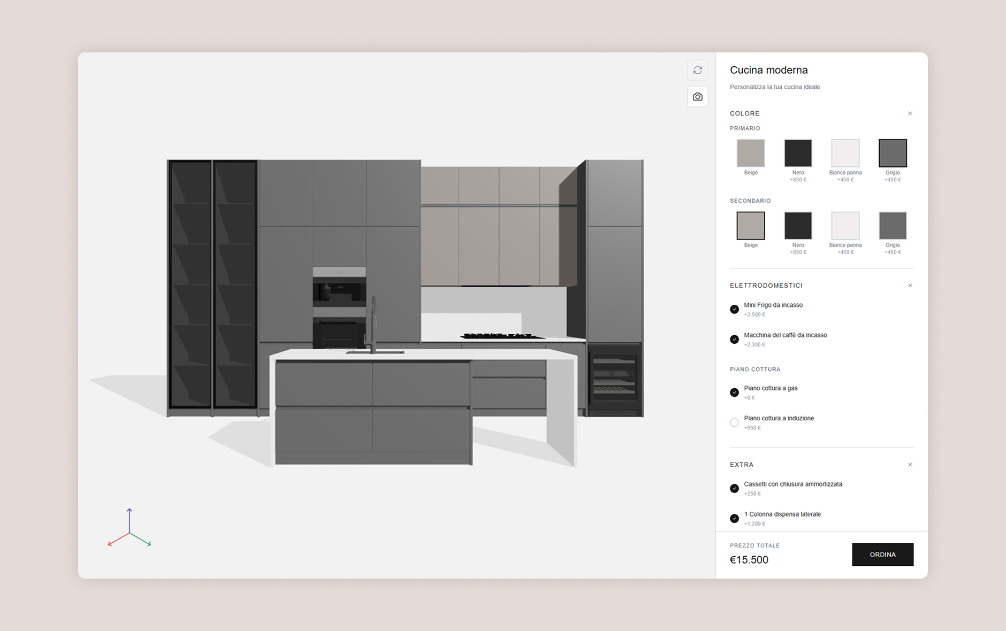Collapse the Elettrodomestici section
The image size is (1006, 631).
[x=910, y=286]
